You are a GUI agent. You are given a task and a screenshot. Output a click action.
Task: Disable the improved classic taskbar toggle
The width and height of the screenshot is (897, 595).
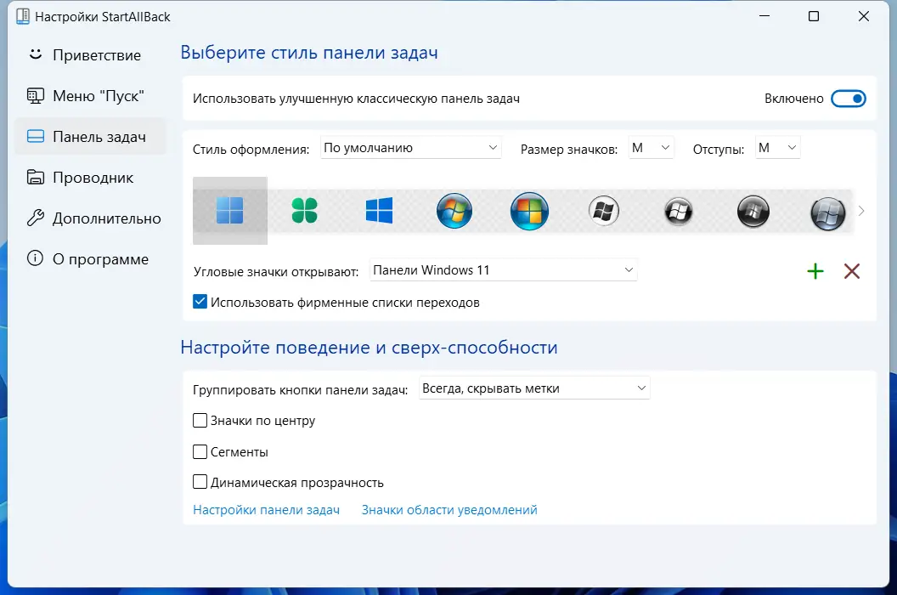849,99
